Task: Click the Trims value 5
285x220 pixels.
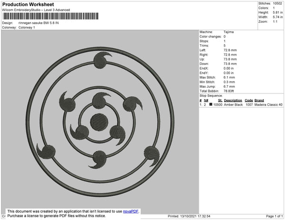Action: tap(225, 46)
